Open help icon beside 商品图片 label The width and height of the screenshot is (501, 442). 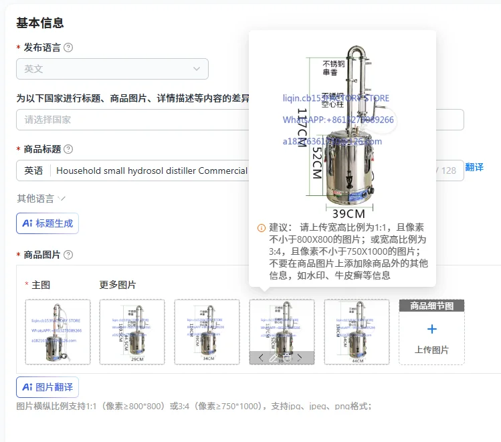(x=68, y=255)
